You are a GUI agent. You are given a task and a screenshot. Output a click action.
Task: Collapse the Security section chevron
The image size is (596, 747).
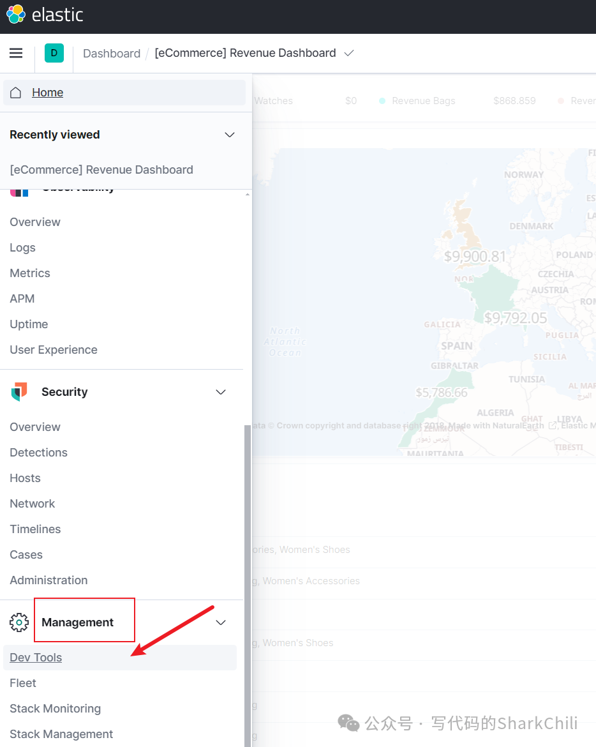click(221, 392)
